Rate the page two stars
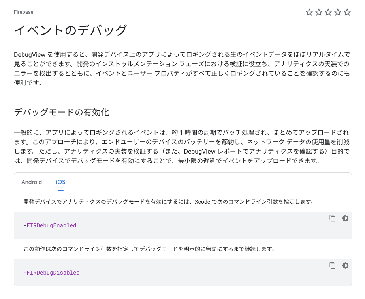365x299 pixels. [x=319, y=12]
